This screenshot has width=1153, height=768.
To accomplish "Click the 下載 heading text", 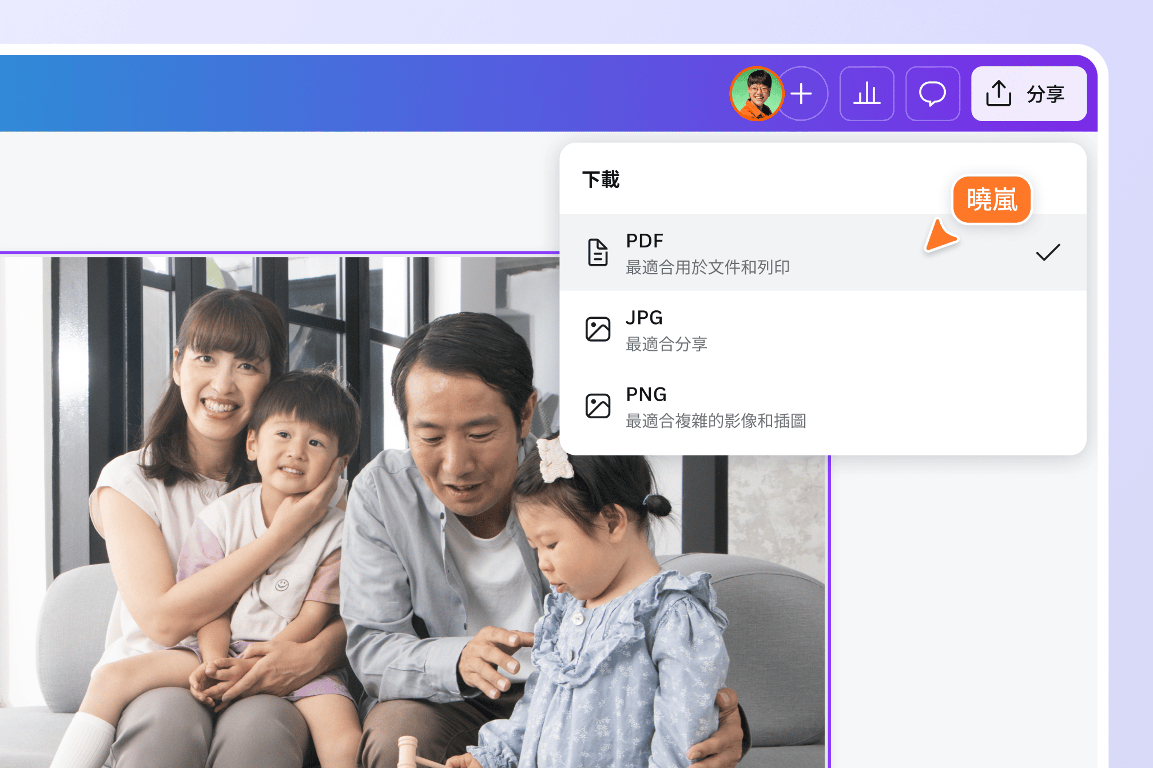I will click(601, 180).
